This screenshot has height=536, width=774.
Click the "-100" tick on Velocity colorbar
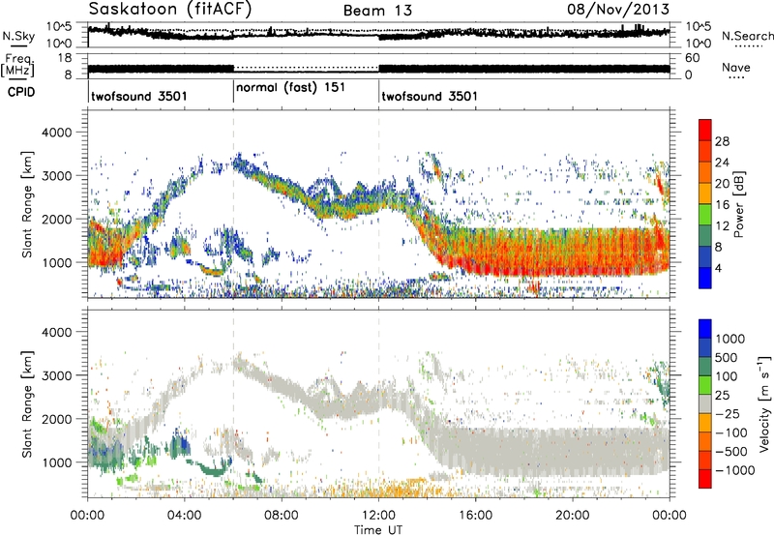pos(731,432)
